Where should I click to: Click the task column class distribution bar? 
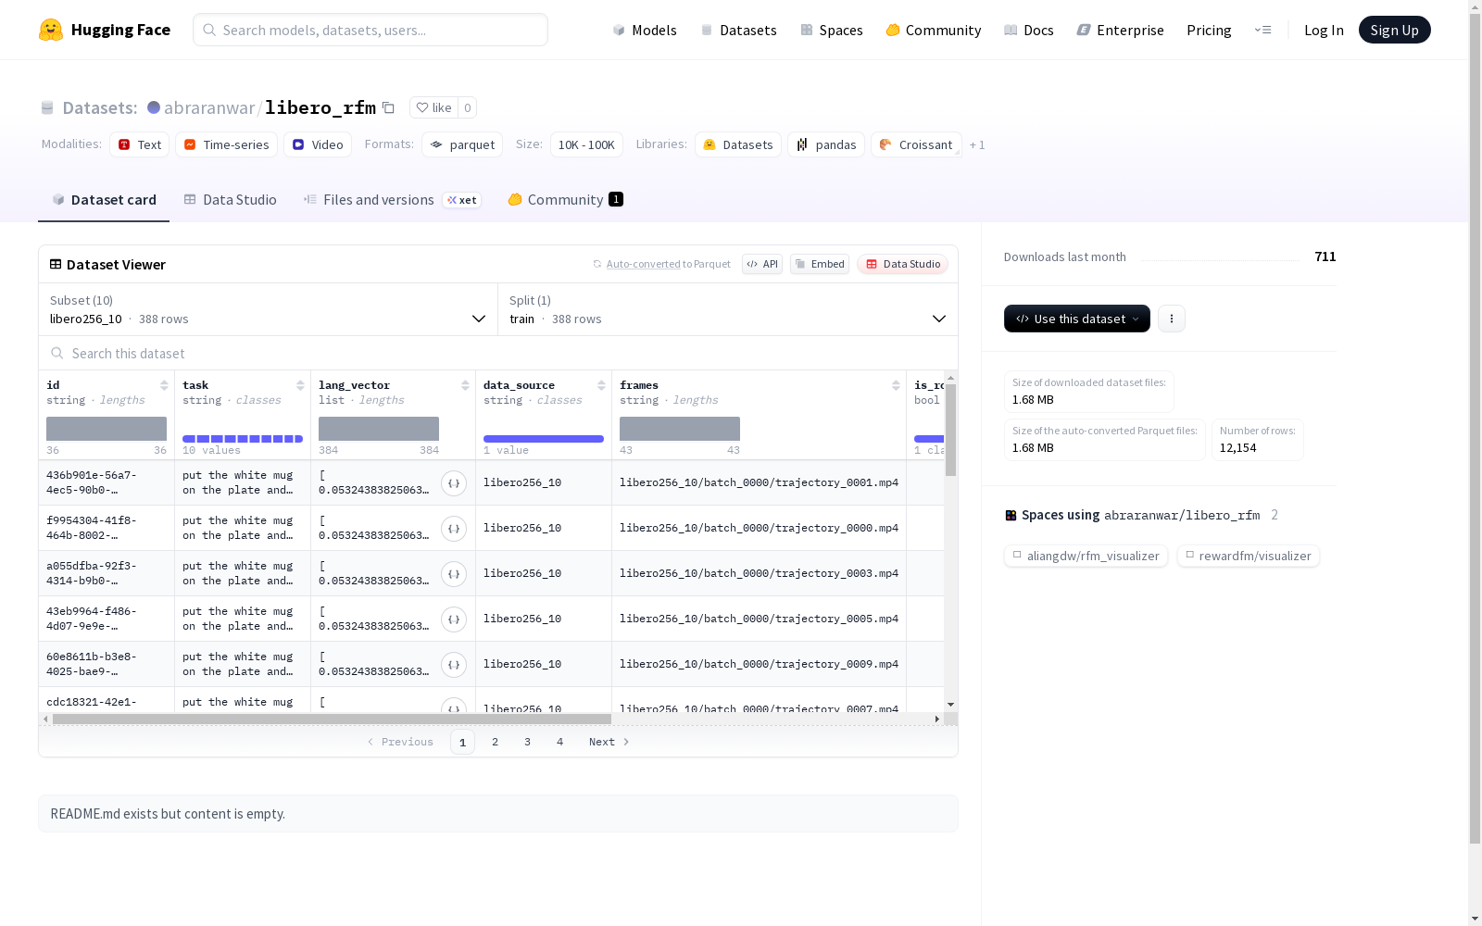[243, 439]
